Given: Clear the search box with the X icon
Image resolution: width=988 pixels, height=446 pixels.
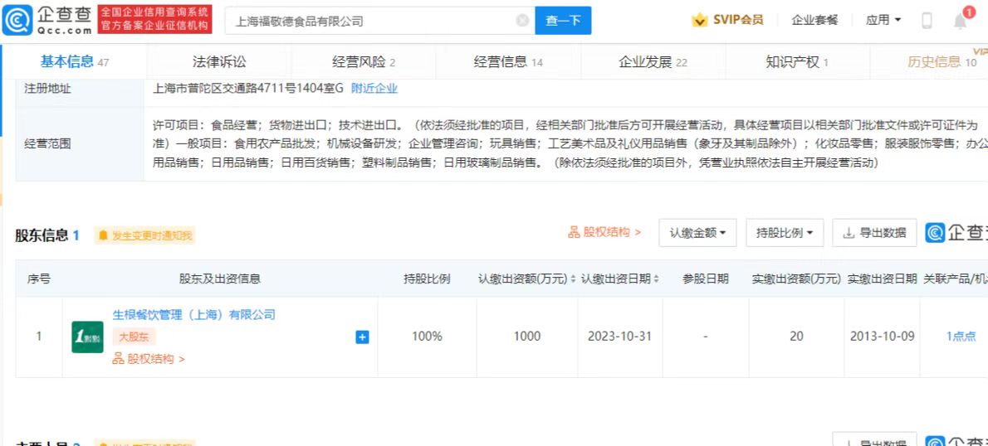Looking at the screenshot, I should [x=522, y=21].
